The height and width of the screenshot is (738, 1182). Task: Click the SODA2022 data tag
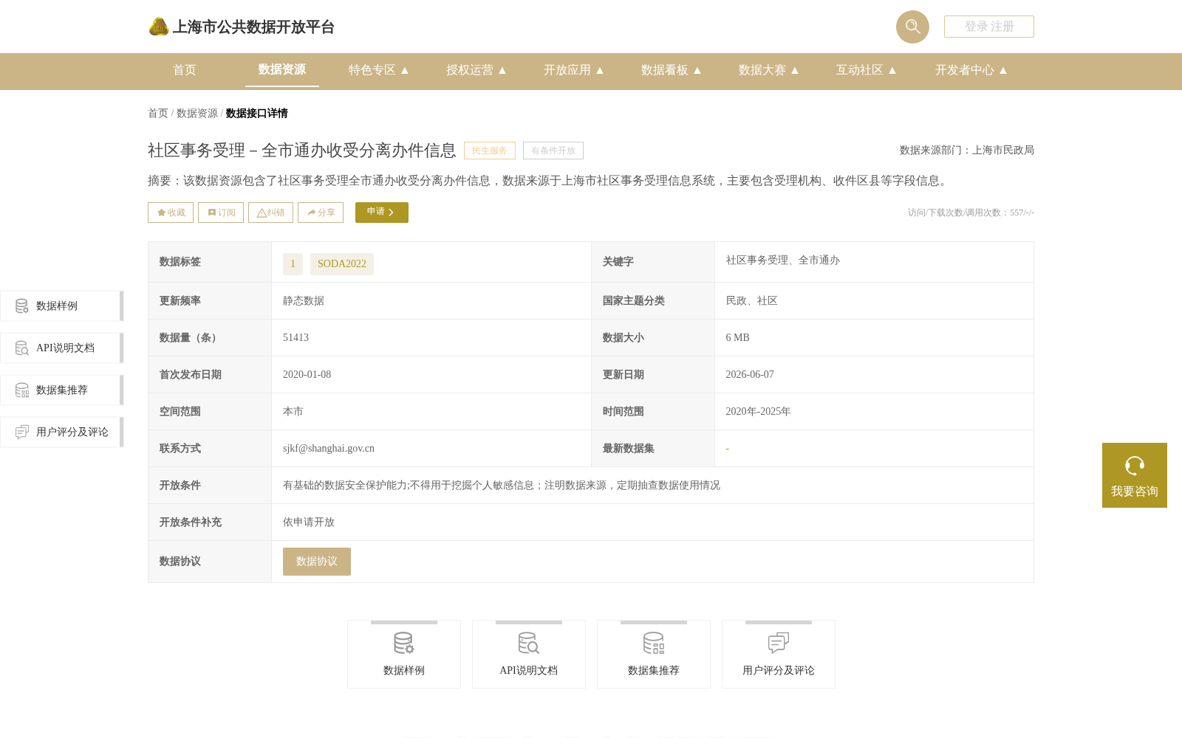(x=342, y=264)
